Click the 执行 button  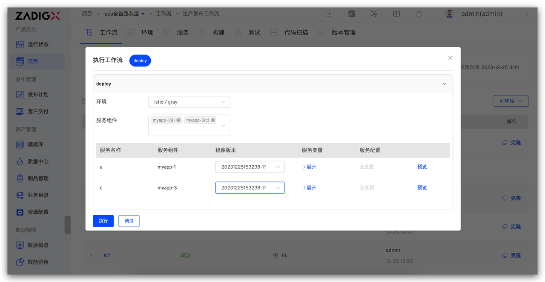[103, 221]
